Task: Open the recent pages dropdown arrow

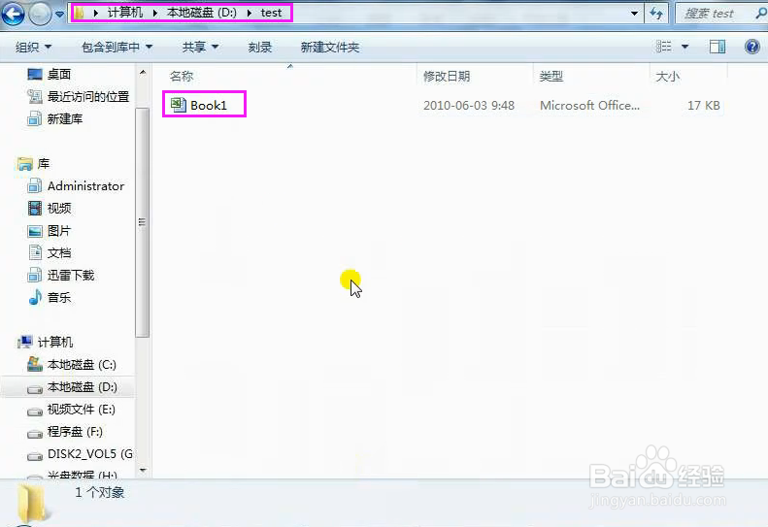Action: click(60, 15)
